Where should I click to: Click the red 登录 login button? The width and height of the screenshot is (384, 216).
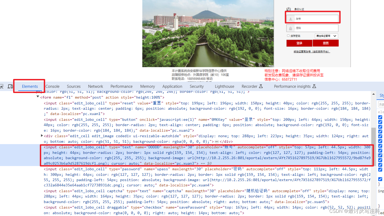click(299, 43)
